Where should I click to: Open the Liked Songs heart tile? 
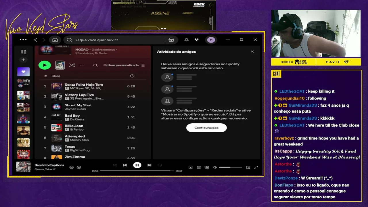(23, 72)
